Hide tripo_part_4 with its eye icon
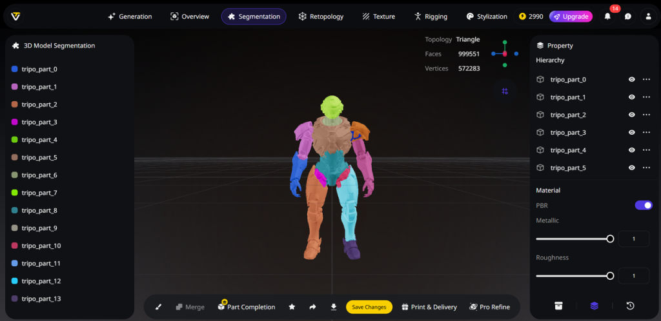This screenshot has width=661, height=321. pos(632,150)
